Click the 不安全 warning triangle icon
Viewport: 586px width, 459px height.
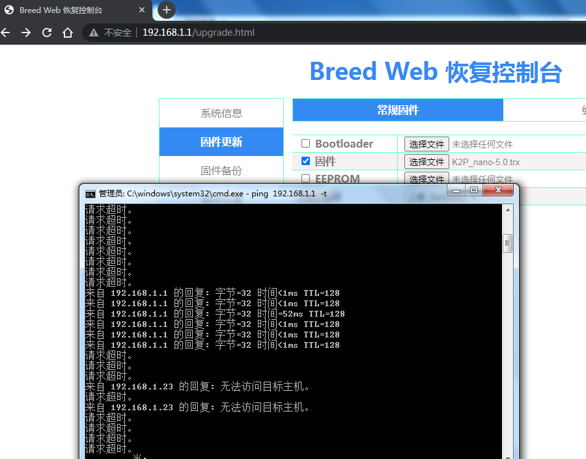[x=94, y=33]
